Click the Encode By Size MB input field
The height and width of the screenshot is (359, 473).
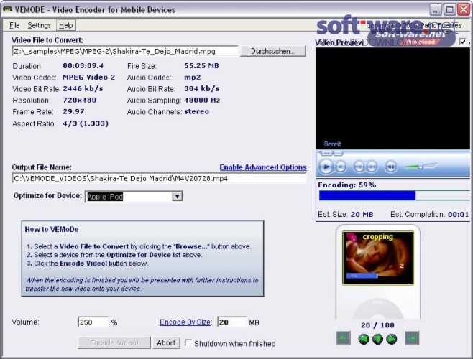point(231,322)
